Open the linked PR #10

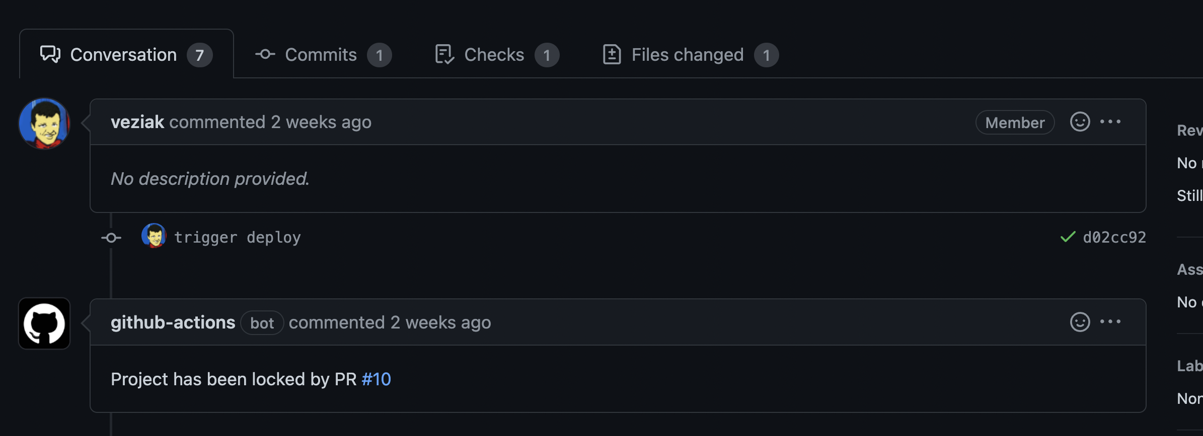click(x=376, y=379)
